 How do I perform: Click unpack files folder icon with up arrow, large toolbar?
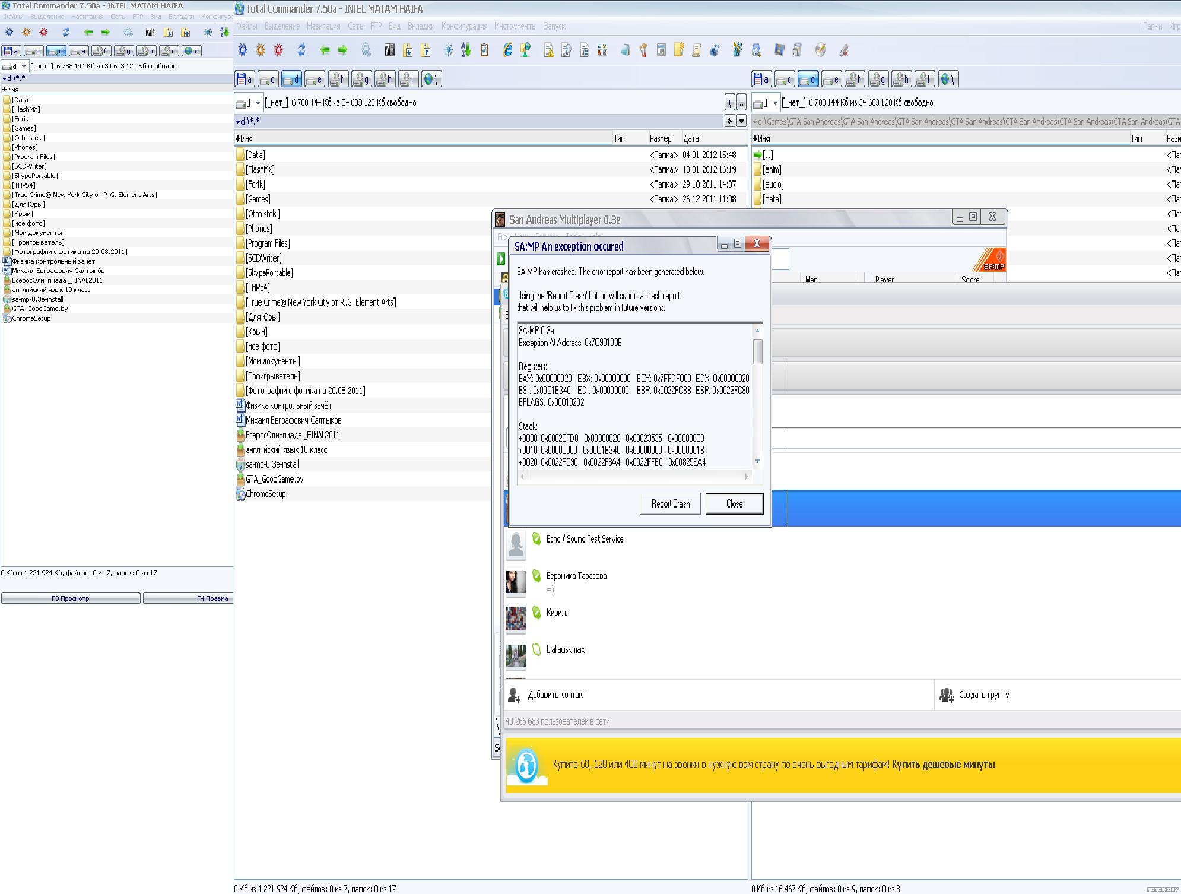tap(426, 50)
